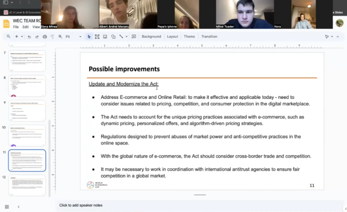This screenshot has height=212, width=347.
Task: Print the presentation using printer icon
Action: click(x=45, y=36)
